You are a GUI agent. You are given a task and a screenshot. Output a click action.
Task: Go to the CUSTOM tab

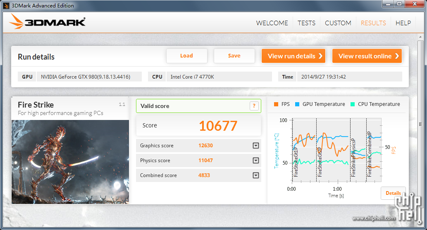pyautogui.click(x=338, y=23)
